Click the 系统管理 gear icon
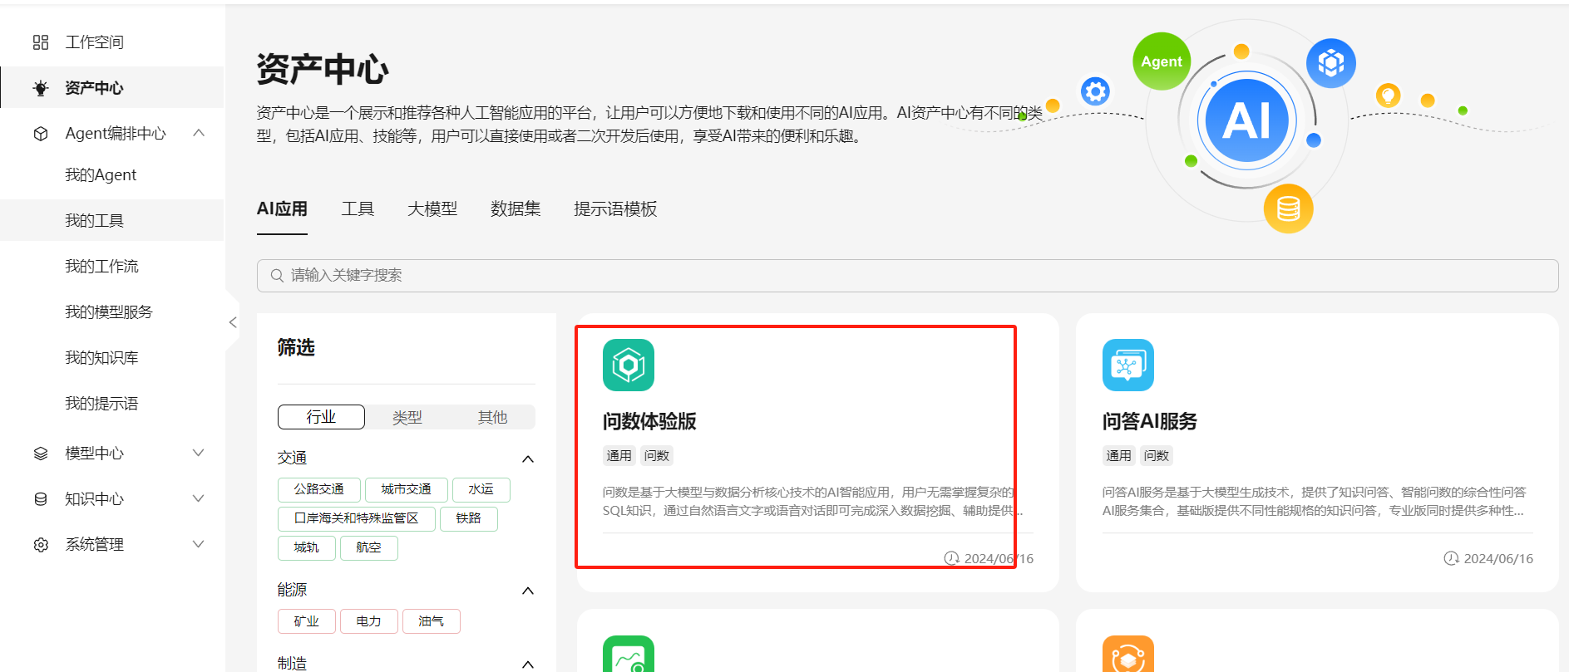 pyautogui.click(x=41, y=545)
